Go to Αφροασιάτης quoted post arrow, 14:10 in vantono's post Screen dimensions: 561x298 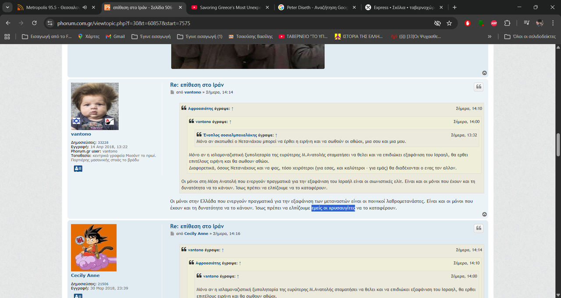click(232, 109)
